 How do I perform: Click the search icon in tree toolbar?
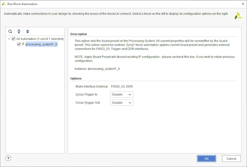tap(10, 31)
